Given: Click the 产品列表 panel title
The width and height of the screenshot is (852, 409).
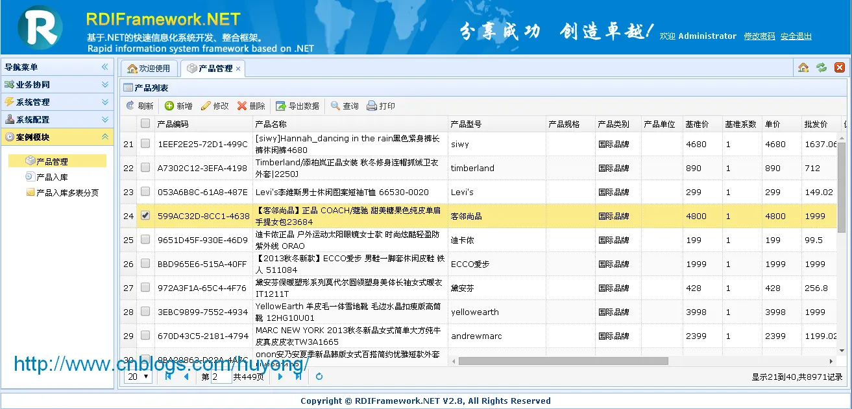Looking at the screenshot, I should 151,88.
